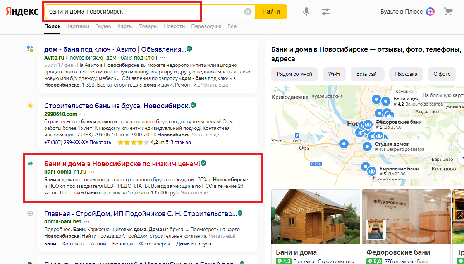The height and width of the screenshot is (264, 464).
Task: Click the OVB airport icon on map
Action: (297, 136)
